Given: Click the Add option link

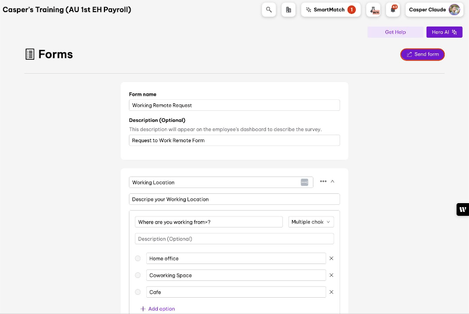Looking at the screenshot, I should tap(158, 309).
